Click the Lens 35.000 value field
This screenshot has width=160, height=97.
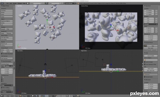coord(151,56)
